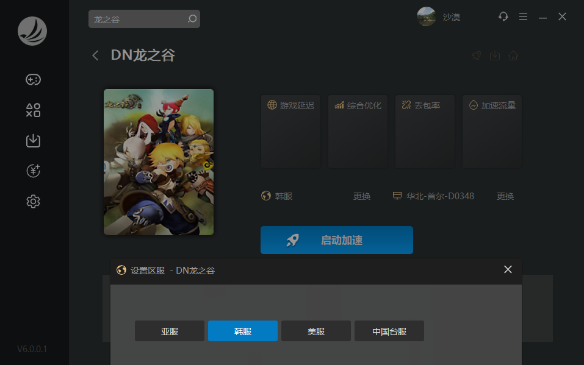Go back with the left chevron
This screenshot has height=365, width=584.
point(95,55)
